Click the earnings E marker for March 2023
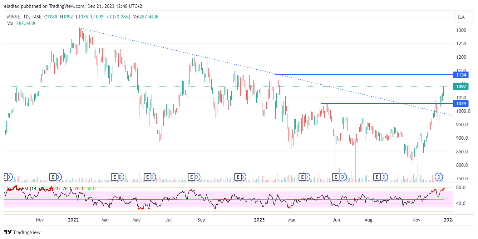Image resolution: width=478 pixels, height=239 pixels. tap(302, 177)
